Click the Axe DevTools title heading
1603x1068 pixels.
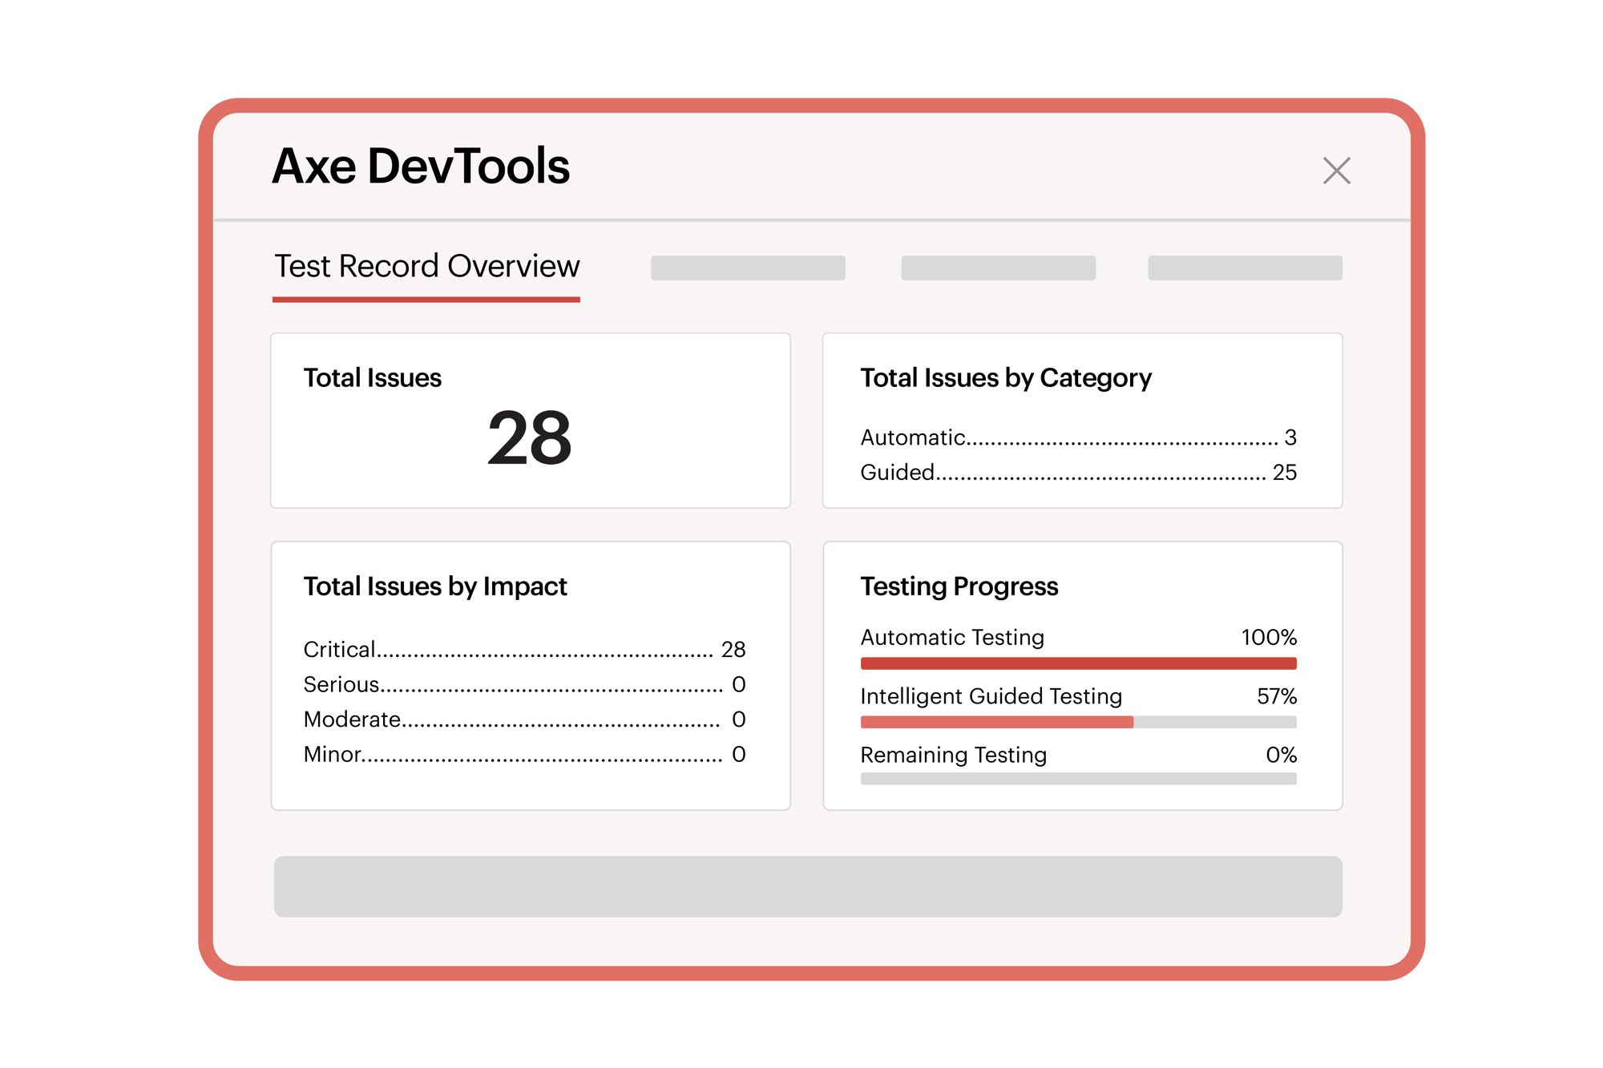click(x=422, y=166)
